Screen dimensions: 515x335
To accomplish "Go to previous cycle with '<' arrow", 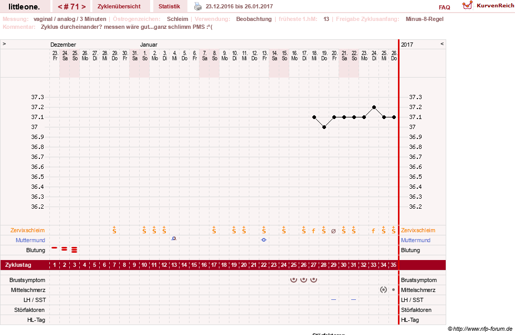I will (60, 7).
